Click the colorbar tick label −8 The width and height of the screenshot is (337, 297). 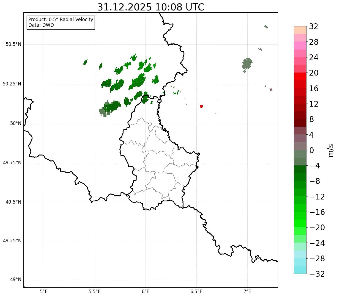click(315, 181)
